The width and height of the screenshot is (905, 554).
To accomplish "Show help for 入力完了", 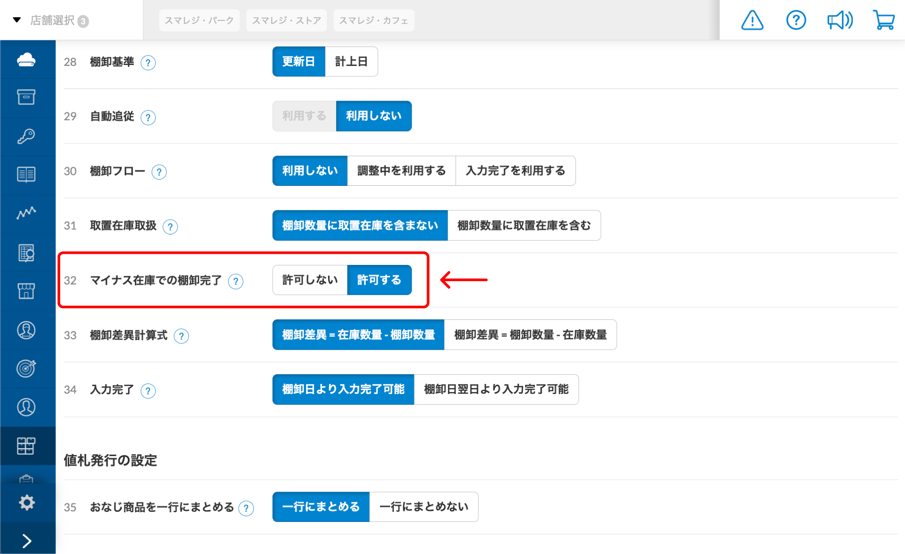I will pos(148,391).
